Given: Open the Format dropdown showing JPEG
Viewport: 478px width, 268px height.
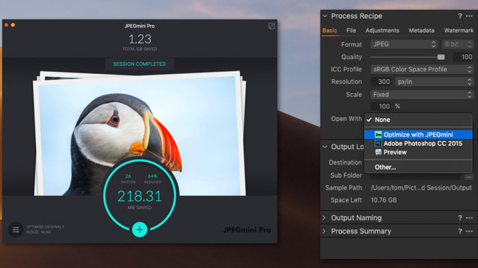Looking at the screenshot, I should 404,44.
